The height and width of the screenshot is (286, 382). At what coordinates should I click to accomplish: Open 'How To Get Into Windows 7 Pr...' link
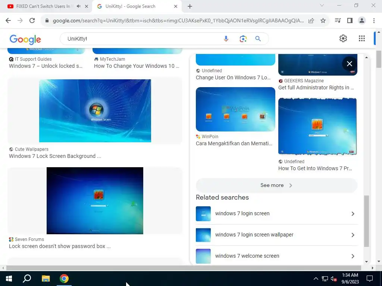315,168
